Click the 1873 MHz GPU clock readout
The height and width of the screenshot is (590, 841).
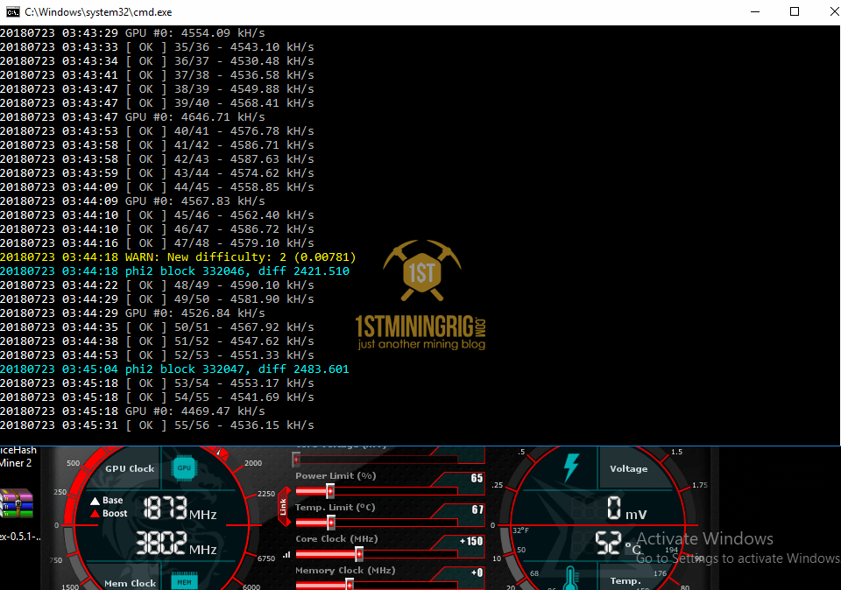click(180, 508)
